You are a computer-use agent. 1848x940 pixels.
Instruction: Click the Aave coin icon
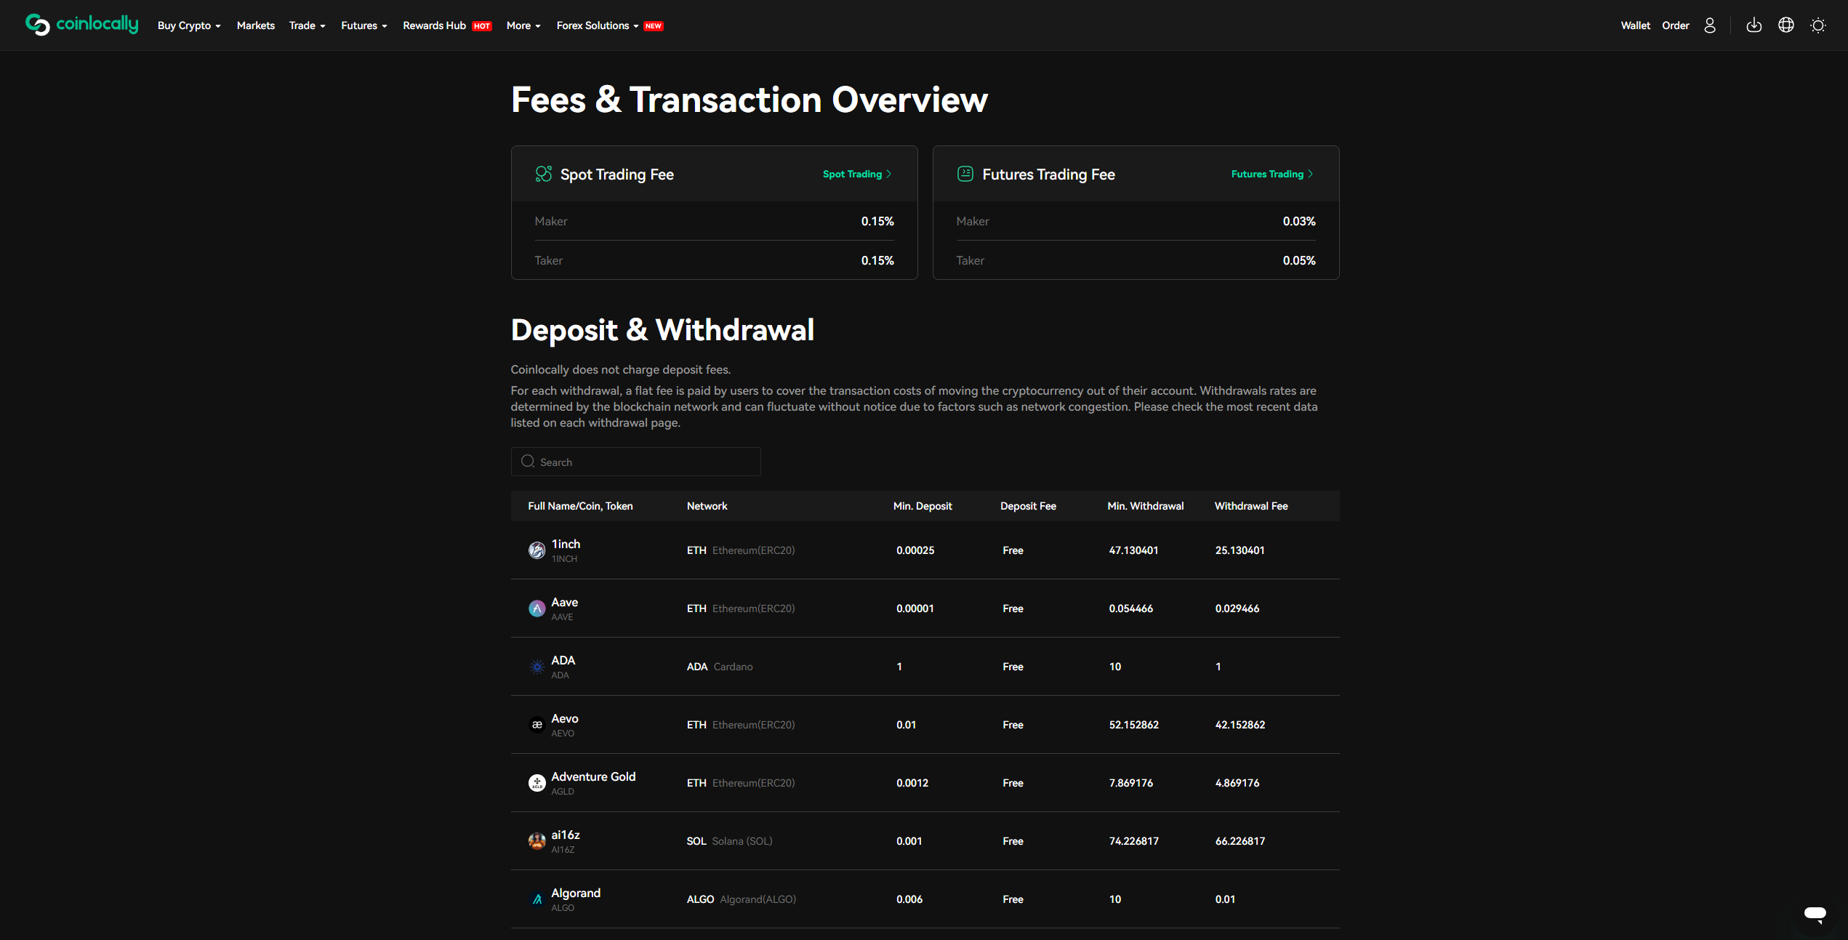[x=537, y=608]
